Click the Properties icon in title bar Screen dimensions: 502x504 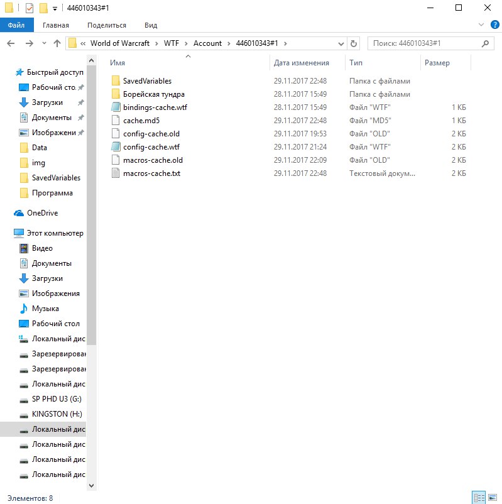click(x=30, y=8)
